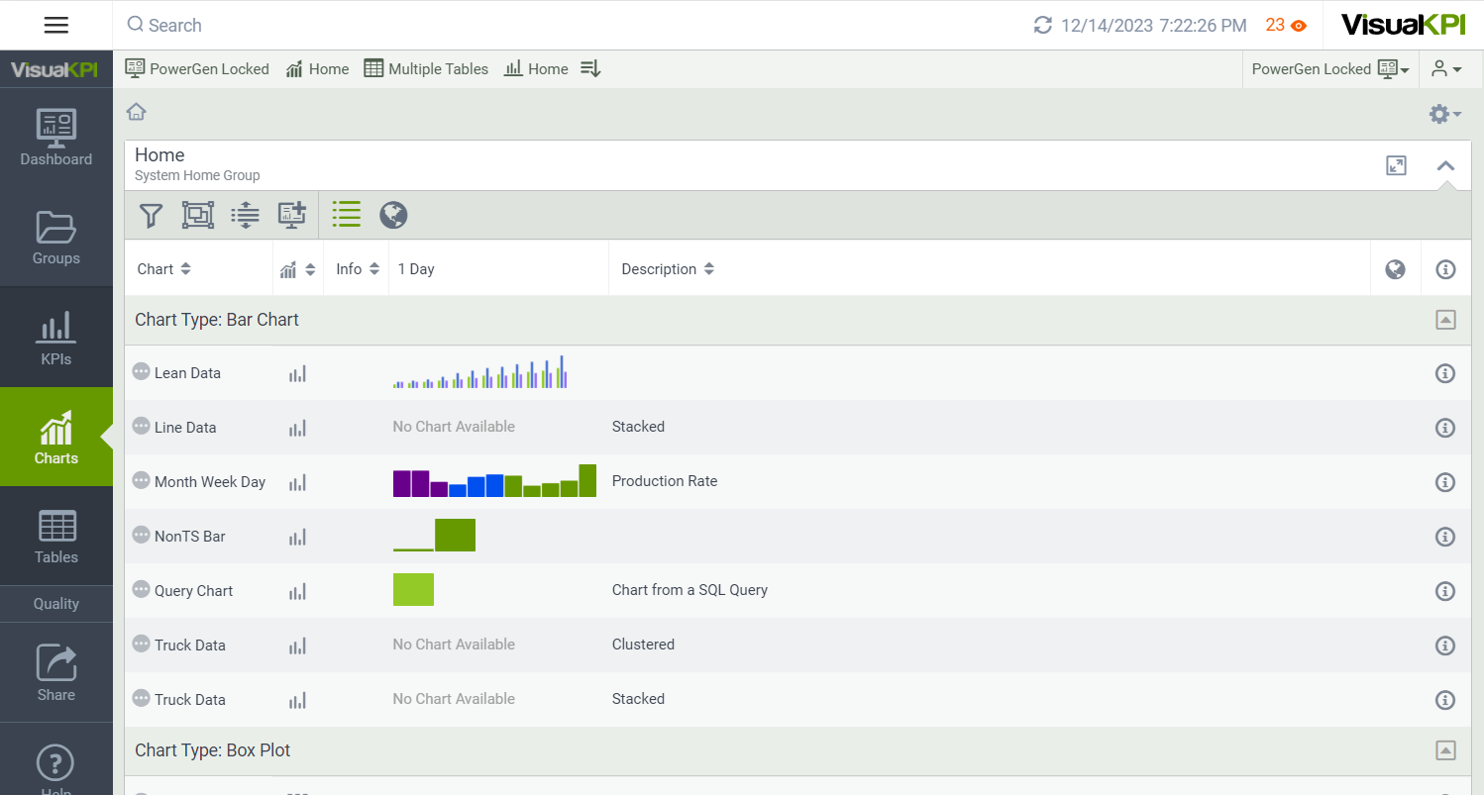
Task: Toggle the alerts eye icon showing 23
Action: pos(1299,26)
